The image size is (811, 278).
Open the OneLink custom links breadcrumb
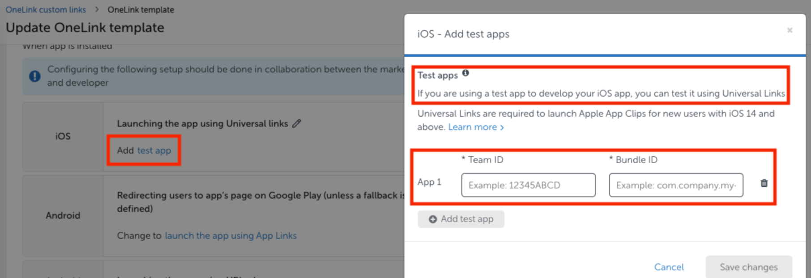click(46, 9)
